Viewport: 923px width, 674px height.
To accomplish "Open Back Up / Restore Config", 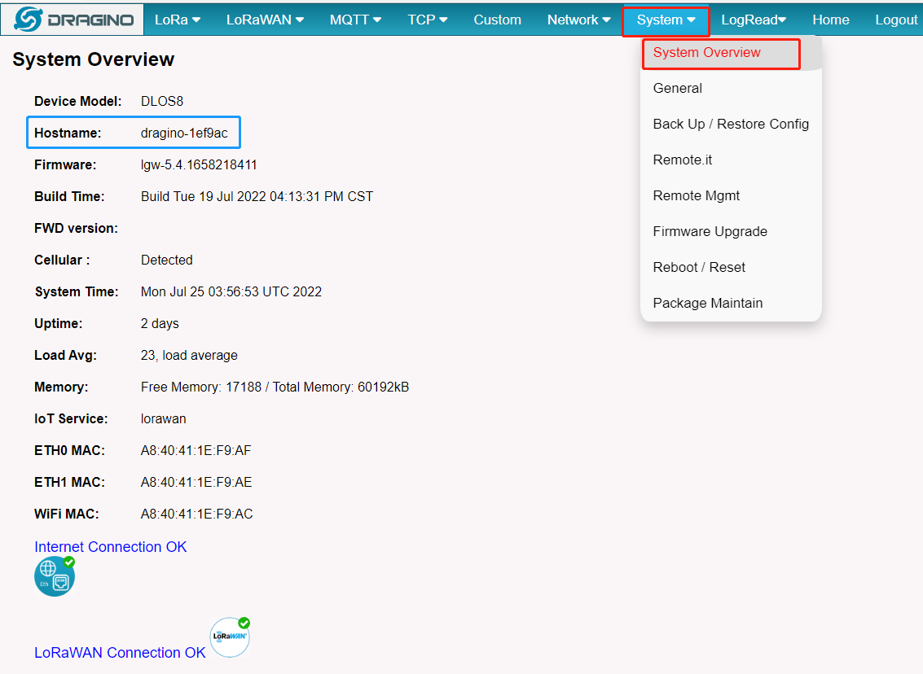I will point(731,124).
